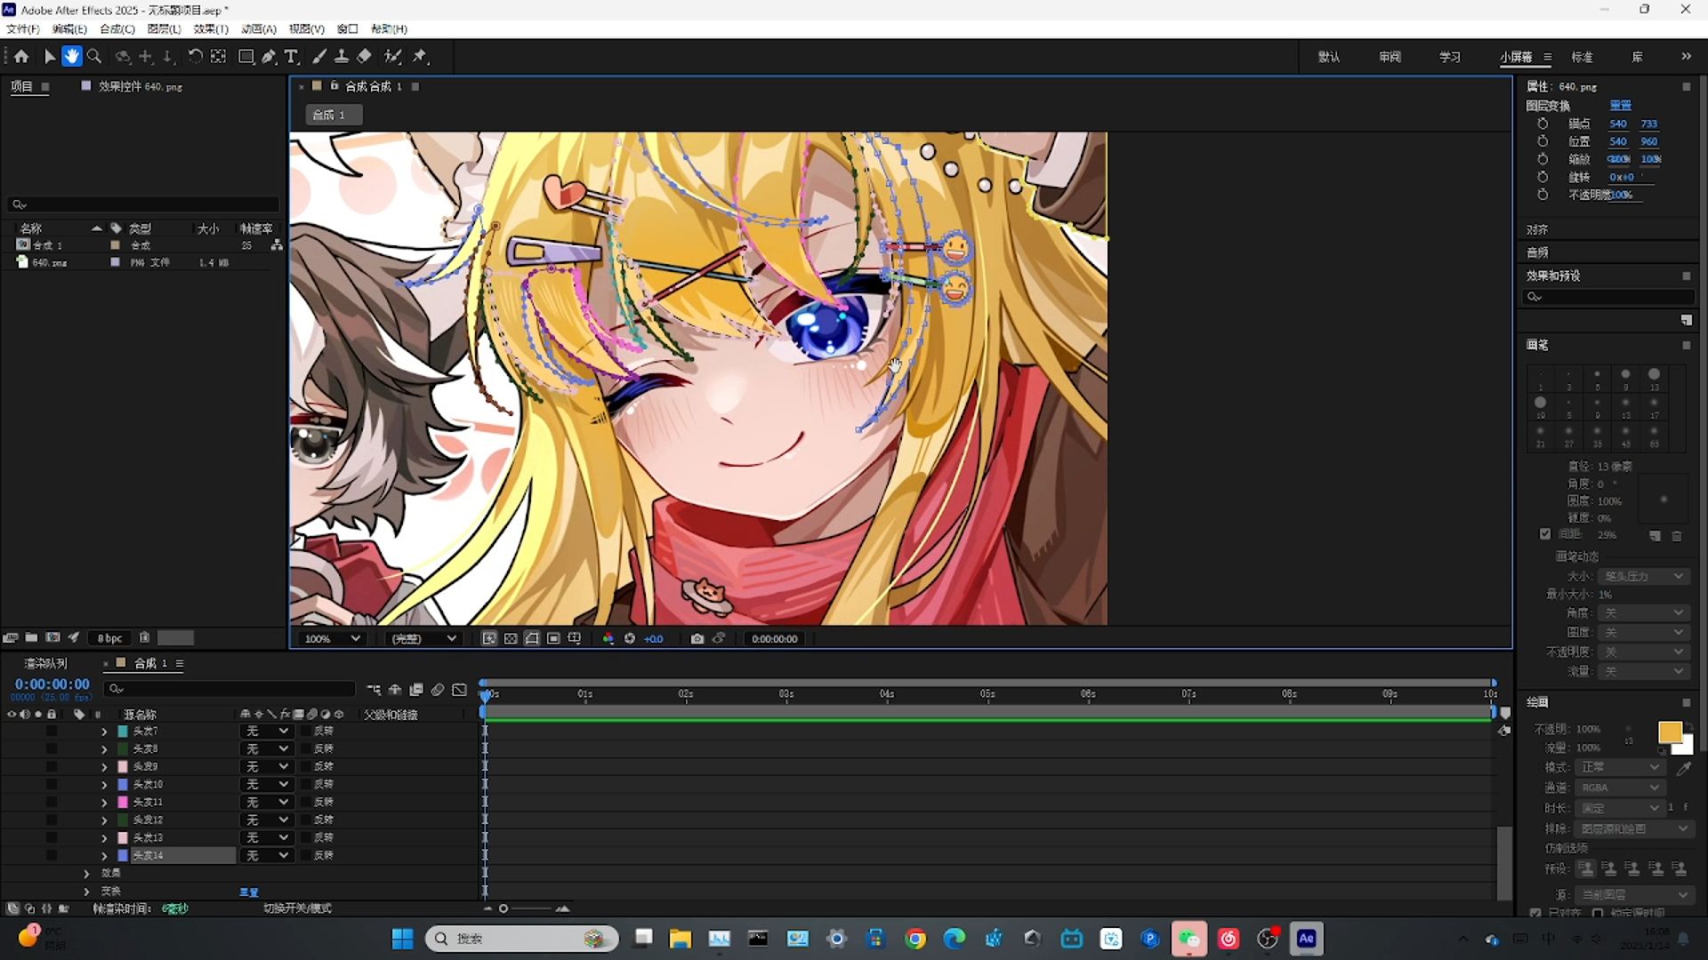Open the composition mini-flowchart icon
The image size is (1708, 960).
[x=374, y=689]
